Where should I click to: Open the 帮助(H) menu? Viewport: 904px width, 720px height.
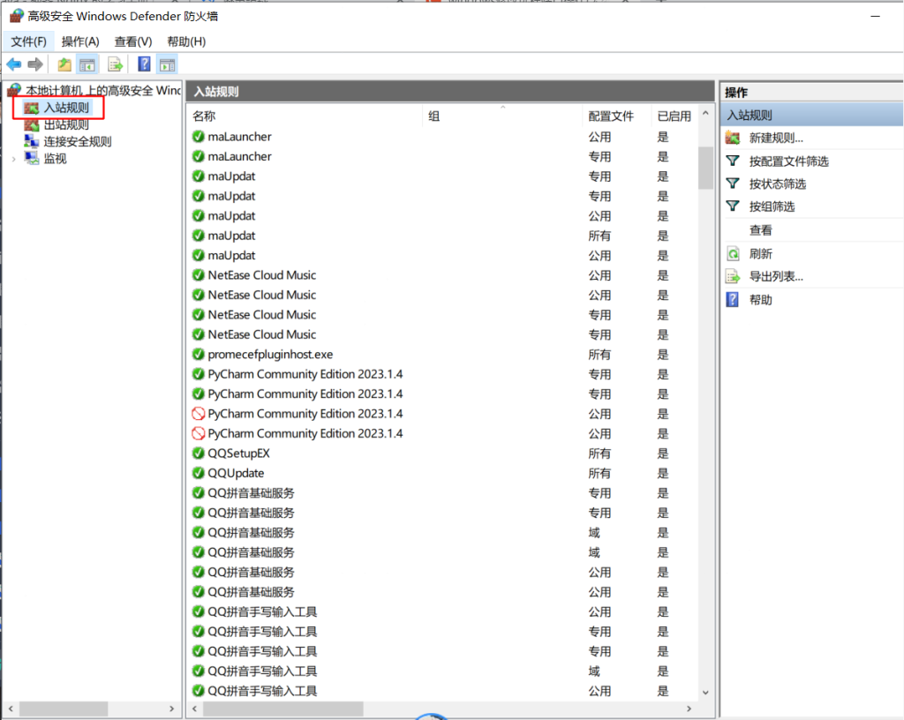click(x=186, y=41)
